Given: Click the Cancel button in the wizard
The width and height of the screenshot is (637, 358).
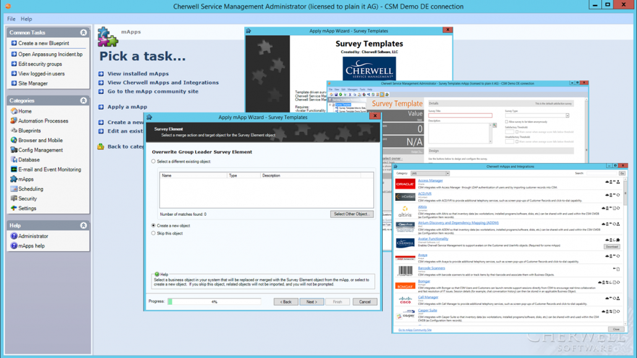Looking at the screenshot, I should (365, 302).
